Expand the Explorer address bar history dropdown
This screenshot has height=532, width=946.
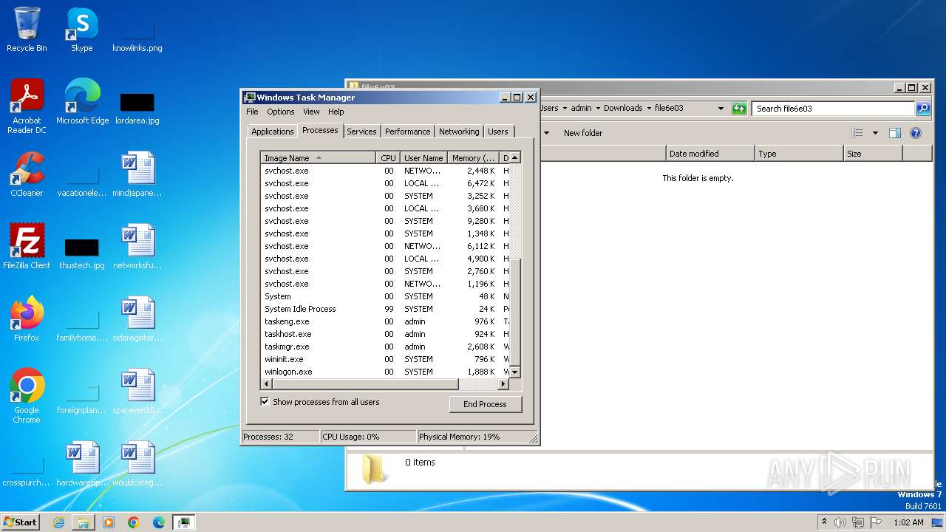(x=721, y=109)
